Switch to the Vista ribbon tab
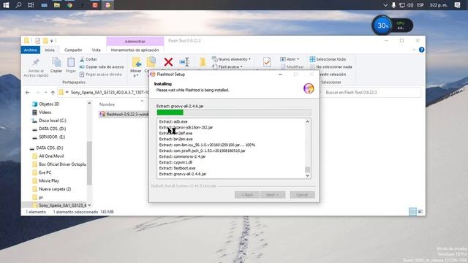This screenshot has height=263, width=468. click(x=96, y=50)
